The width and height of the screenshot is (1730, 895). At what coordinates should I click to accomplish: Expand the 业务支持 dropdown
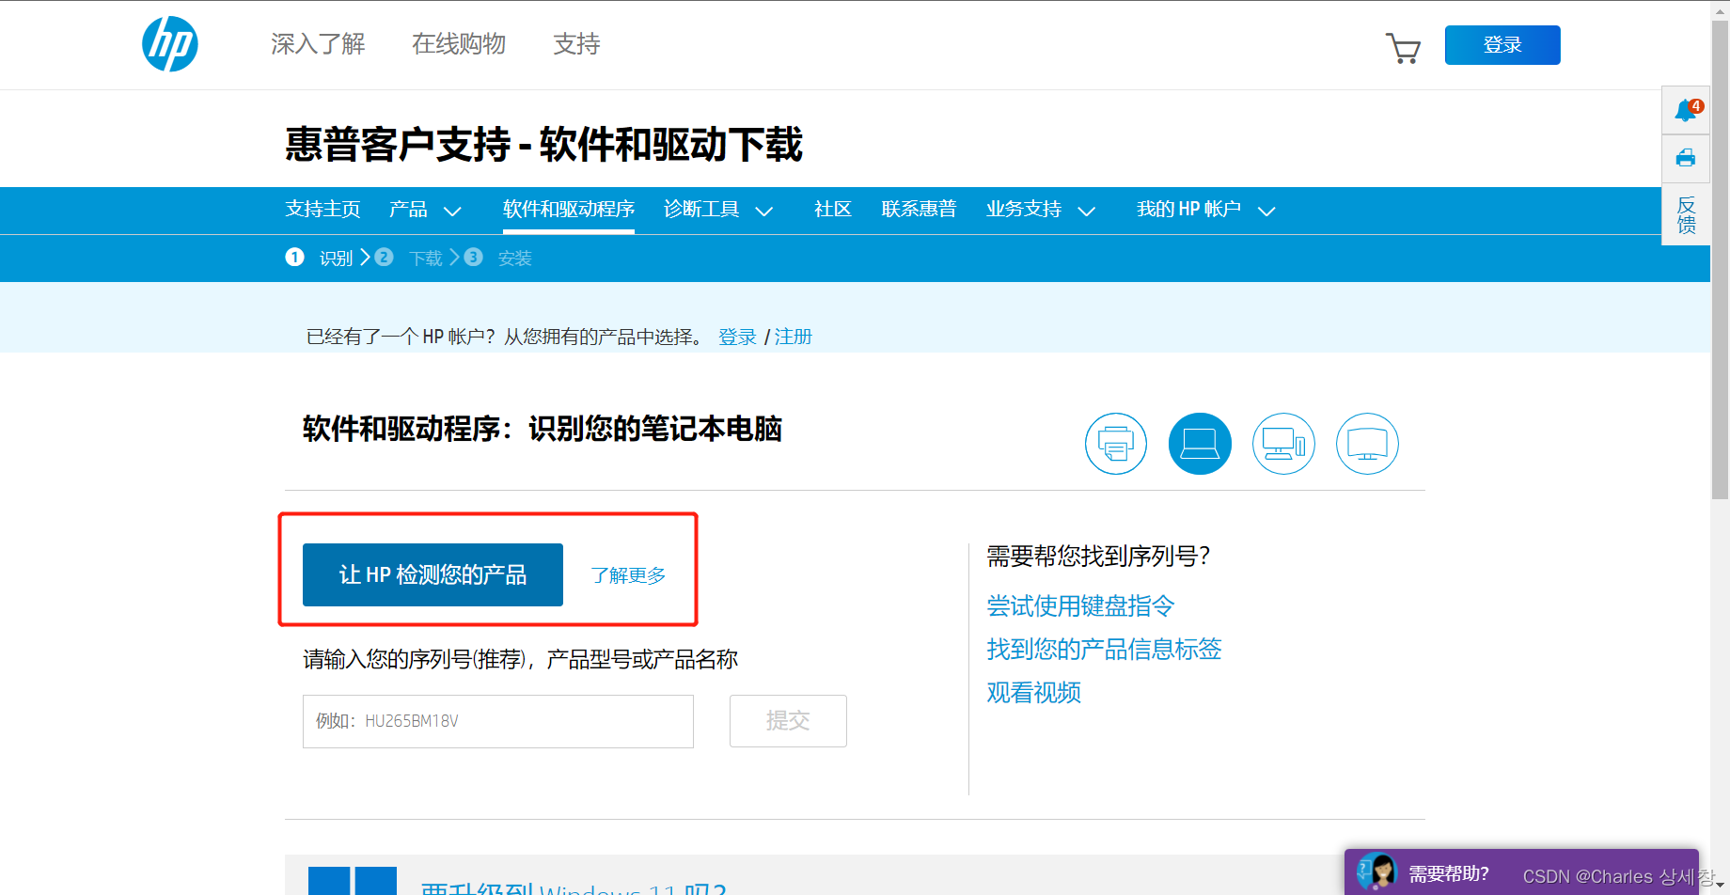(1040, 210)
